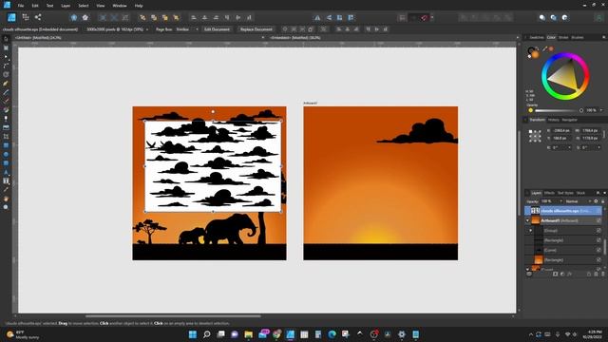Toggle visibility of Artboard1 layer

pyautogui.click(x=598, y=220)
